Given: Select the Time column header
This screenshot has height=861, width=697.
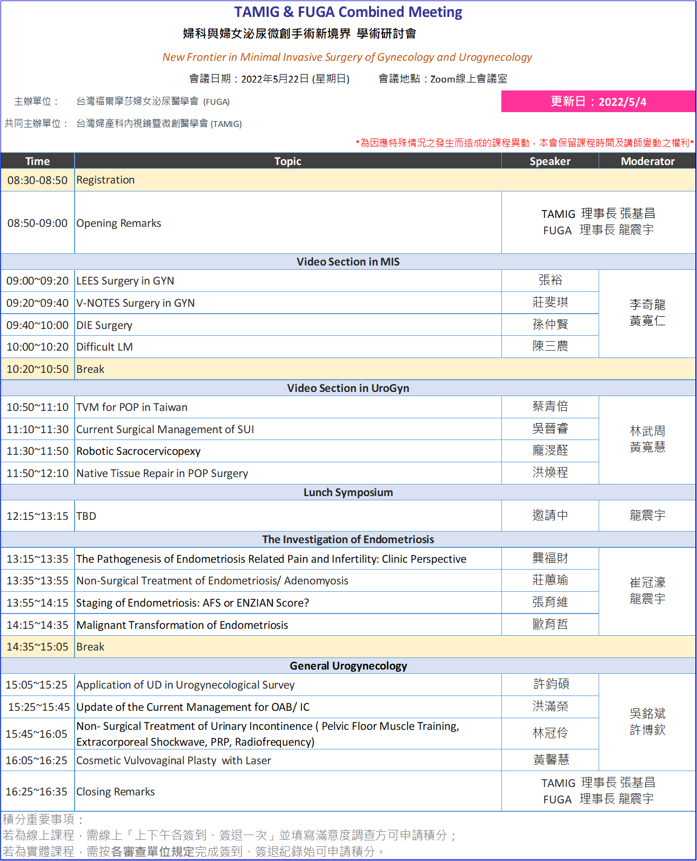Looking at the screenshot, I should point(38,161).
